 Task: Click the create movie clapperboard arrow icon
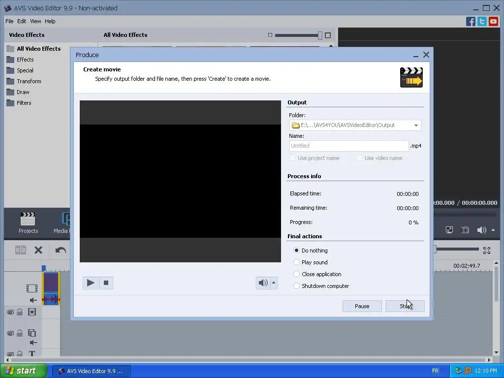[x=411, y=77]
